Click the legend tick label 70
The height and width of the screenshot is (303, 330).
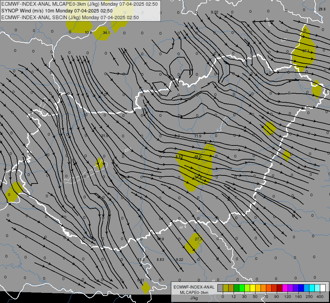[x=266, y=297]
